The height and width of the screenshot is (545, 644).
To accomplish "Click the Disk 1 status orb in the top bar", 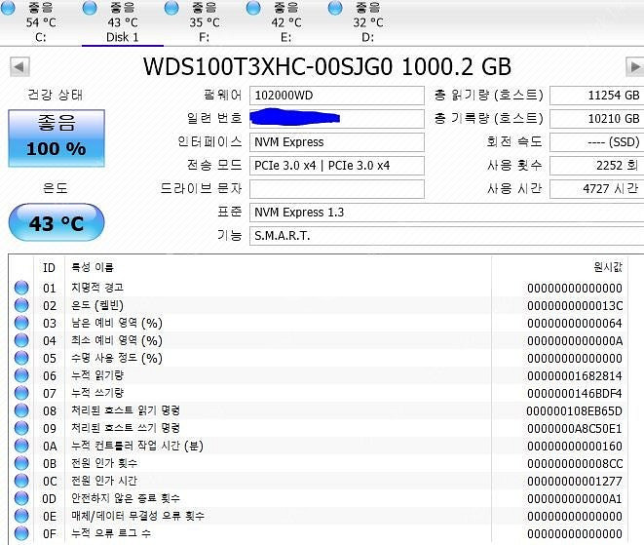I will pos(90,8).
